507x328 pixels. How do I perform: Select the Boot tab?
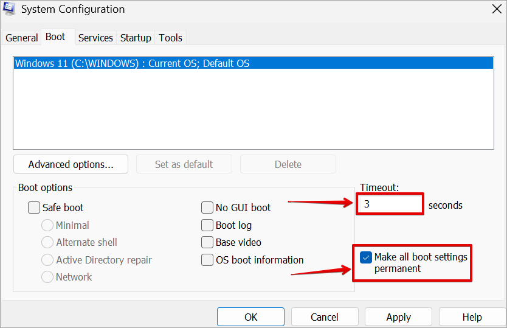pyautogui.click(x=55, y=37)
